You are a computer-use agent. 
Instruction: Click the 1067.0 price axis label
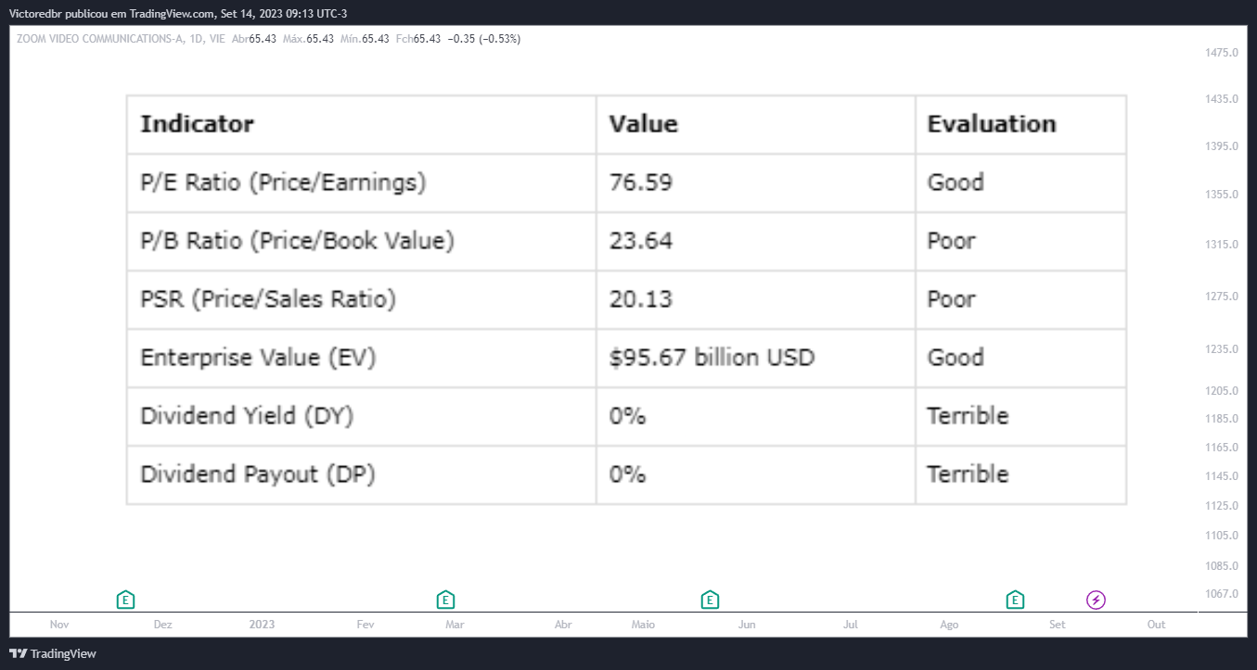click(x=1222, y=594)
